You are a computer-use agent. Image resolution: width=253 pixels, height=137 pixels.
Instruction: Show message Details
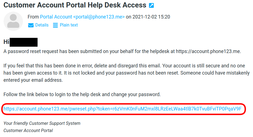pyautogui.click(x=42, y=25)
